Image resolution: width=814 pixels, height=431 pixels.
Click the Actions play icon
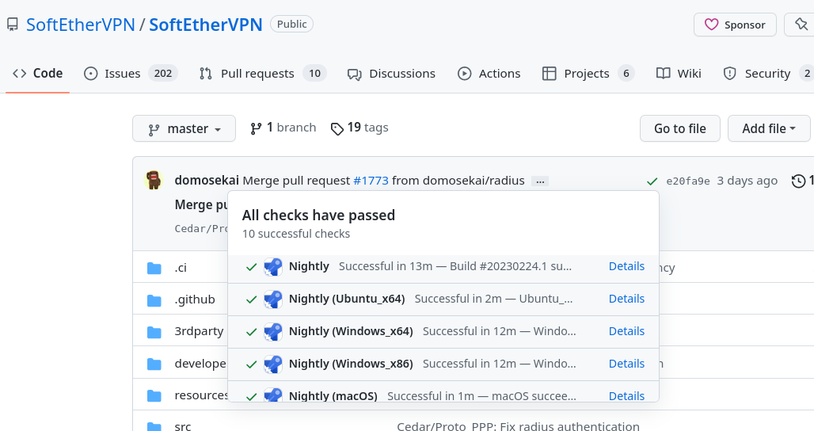coord(465,74)
